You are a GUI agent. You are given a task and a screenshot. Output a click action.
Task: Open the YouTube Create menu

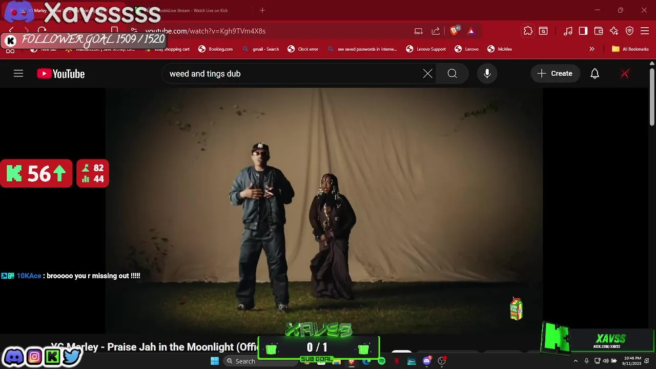point(555,74)
